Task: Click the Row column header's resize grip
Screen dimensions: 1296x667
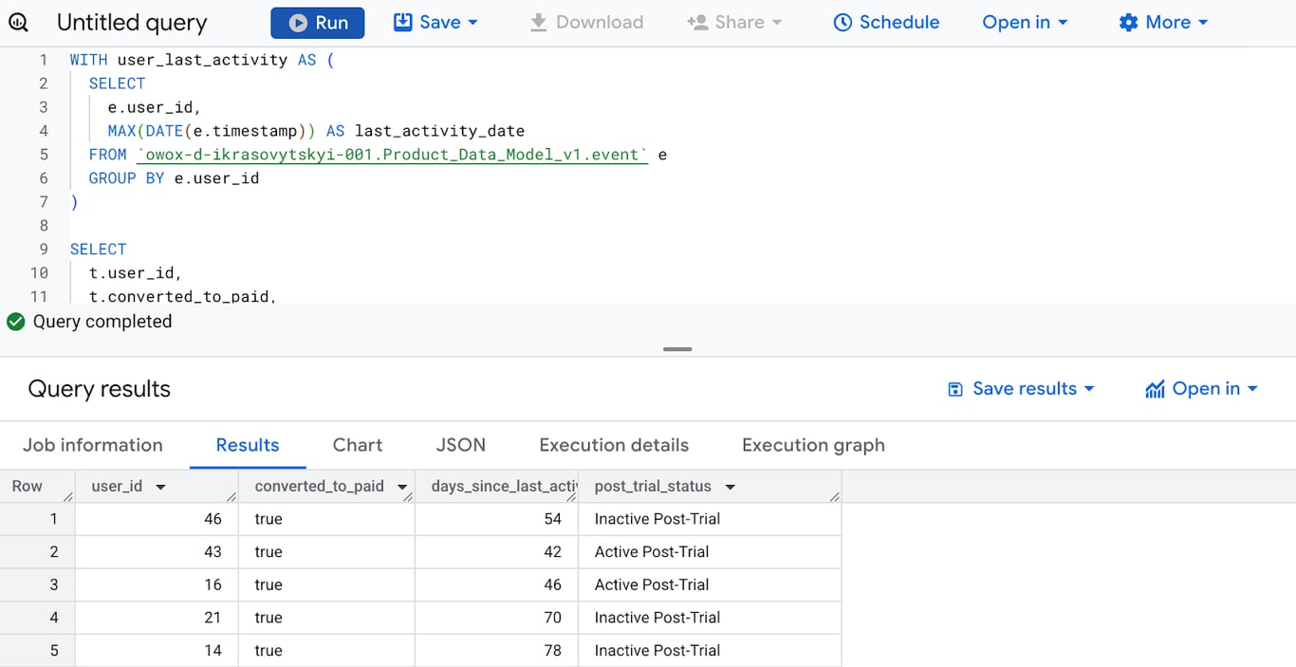Action: (68, 496)
